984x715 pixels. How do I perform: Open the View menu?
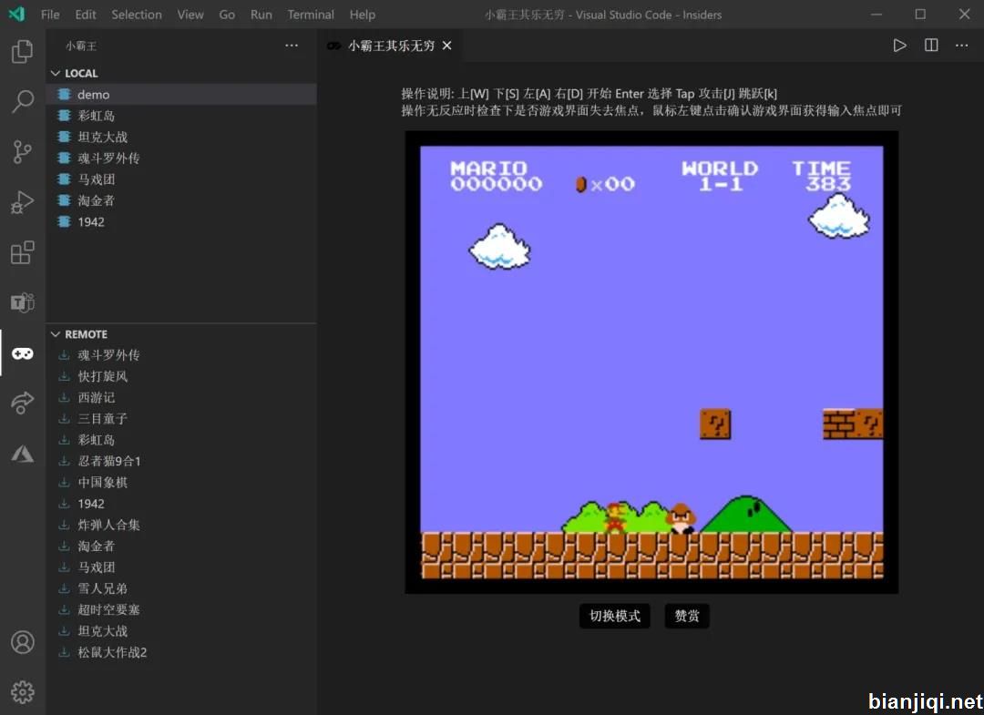click(x=190, y=15)
